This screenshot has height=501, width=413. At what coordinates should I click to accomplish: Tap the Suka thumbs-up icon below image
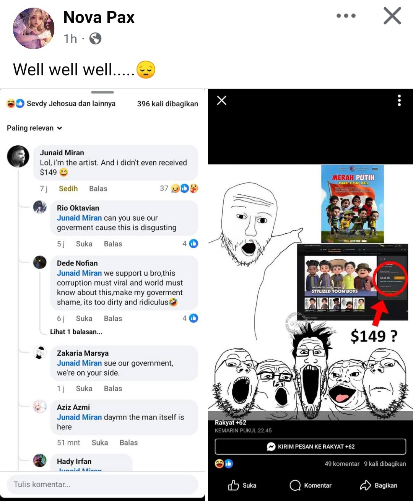pyautogui.click(x=234, y=485)
